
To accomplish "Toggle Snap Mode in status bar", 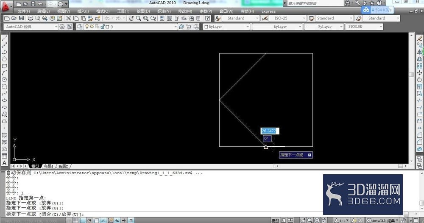I will (x=69, y=220).
